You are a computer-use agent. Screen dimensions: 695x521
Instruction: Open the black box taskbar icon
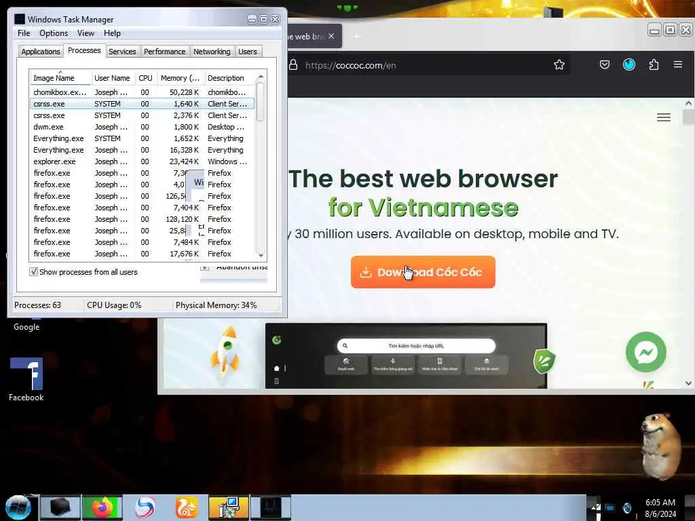click(x=60, y=507)
